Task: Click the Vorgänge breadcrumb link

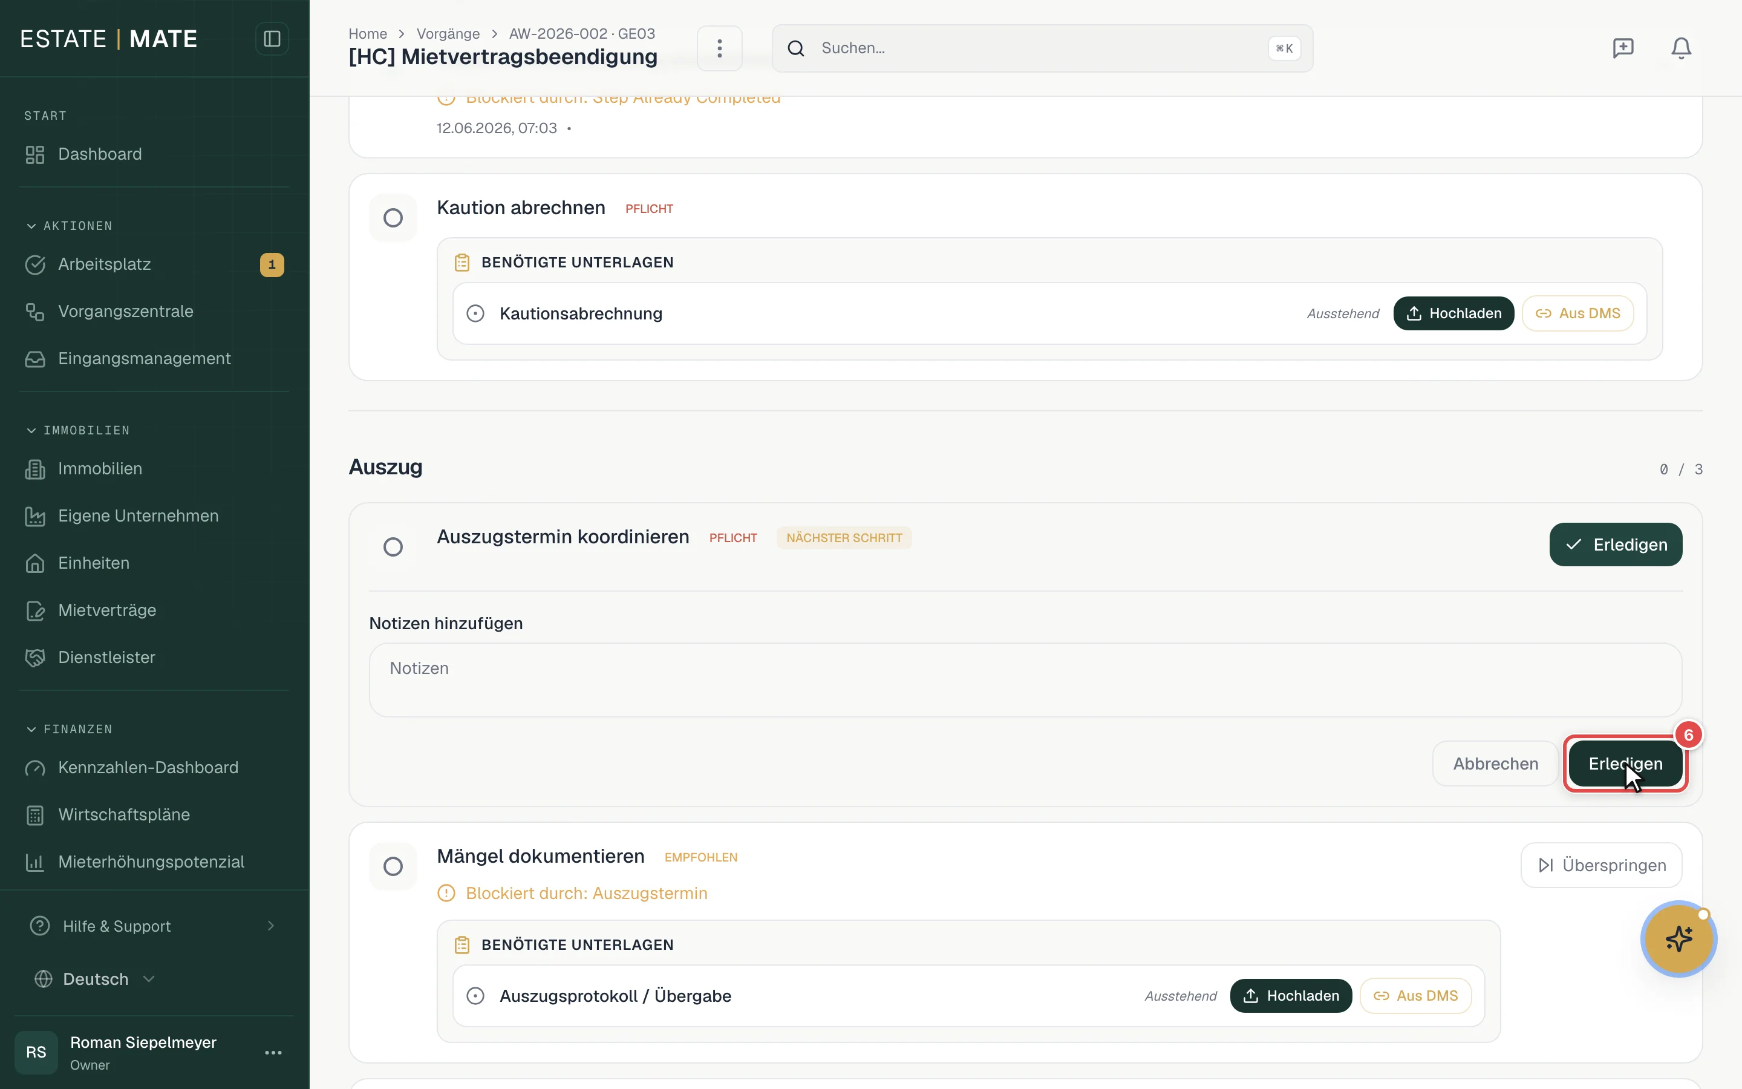Action: 448,34
